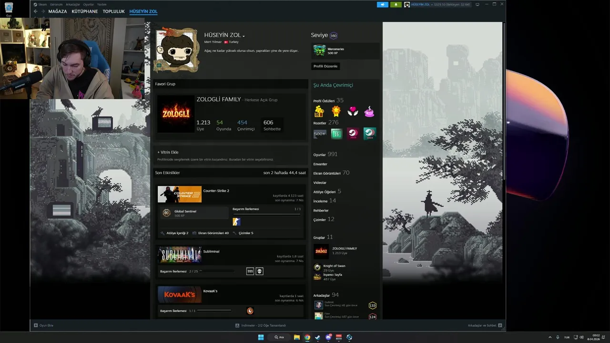Open the ZOLOGLİ FAMILY favorite group title

219,100
